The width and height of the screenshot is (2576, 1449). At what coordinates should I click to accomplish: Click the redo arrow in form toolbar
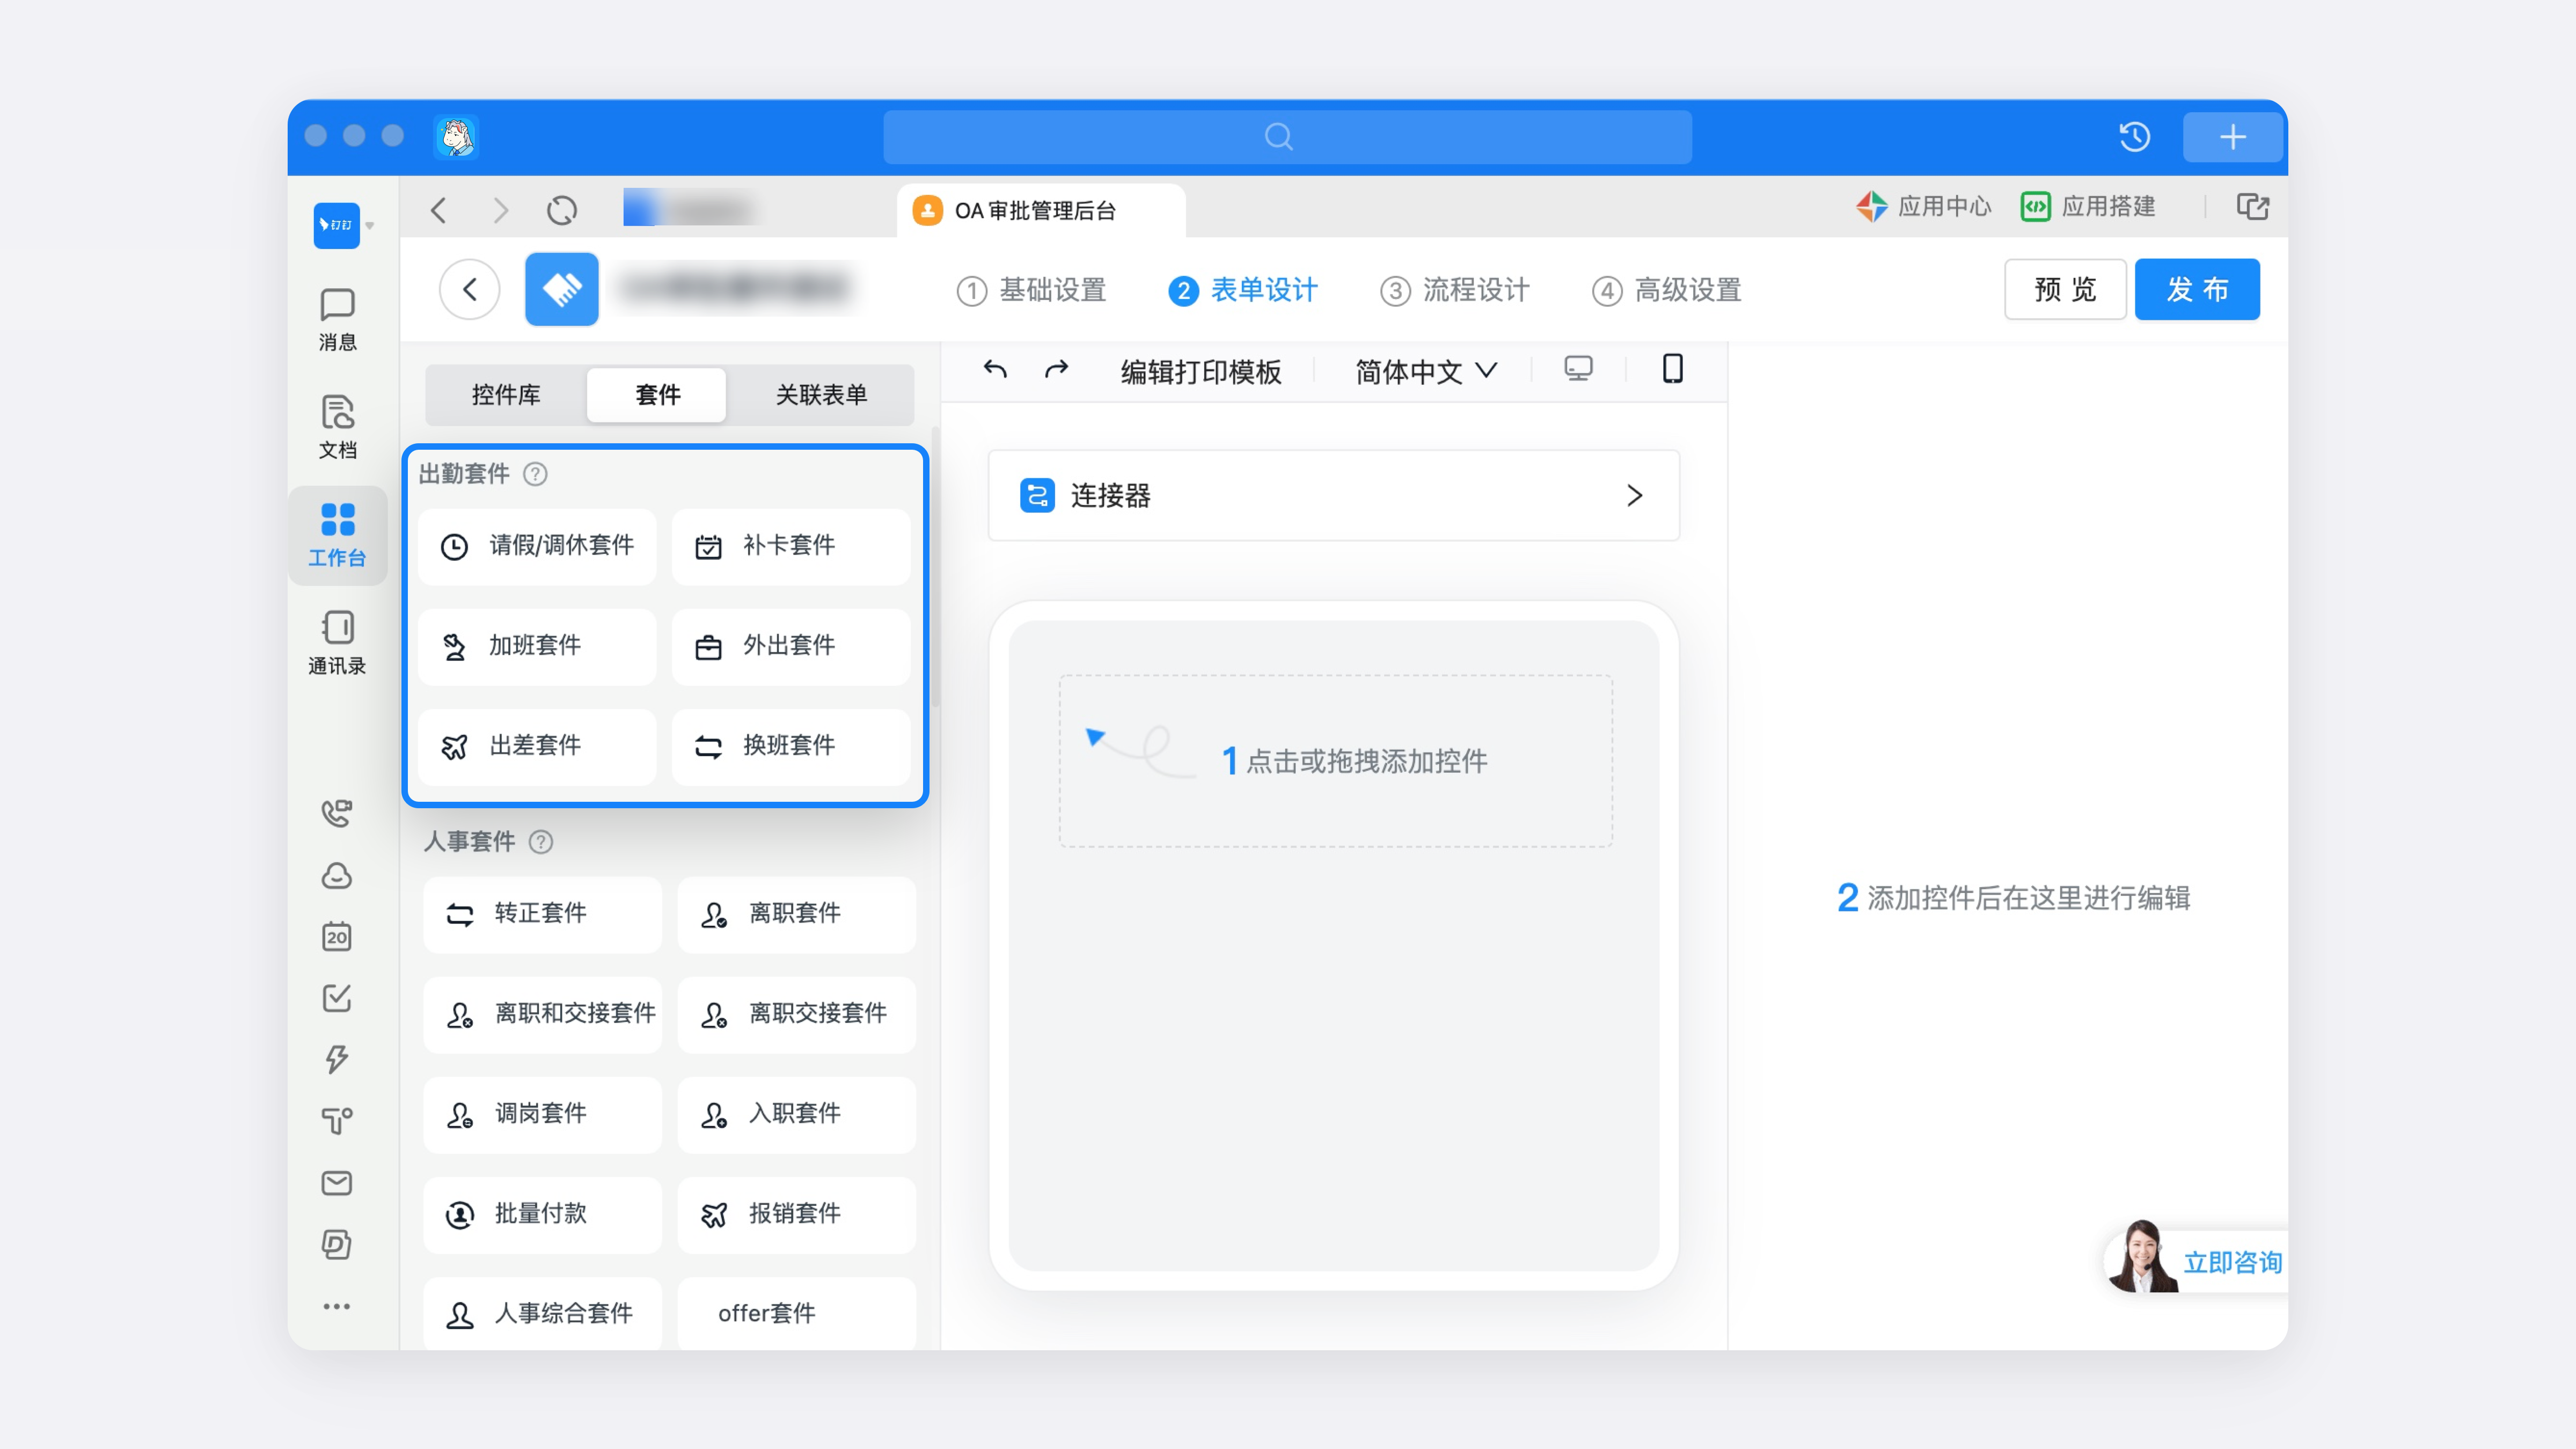pos(1056,369)
